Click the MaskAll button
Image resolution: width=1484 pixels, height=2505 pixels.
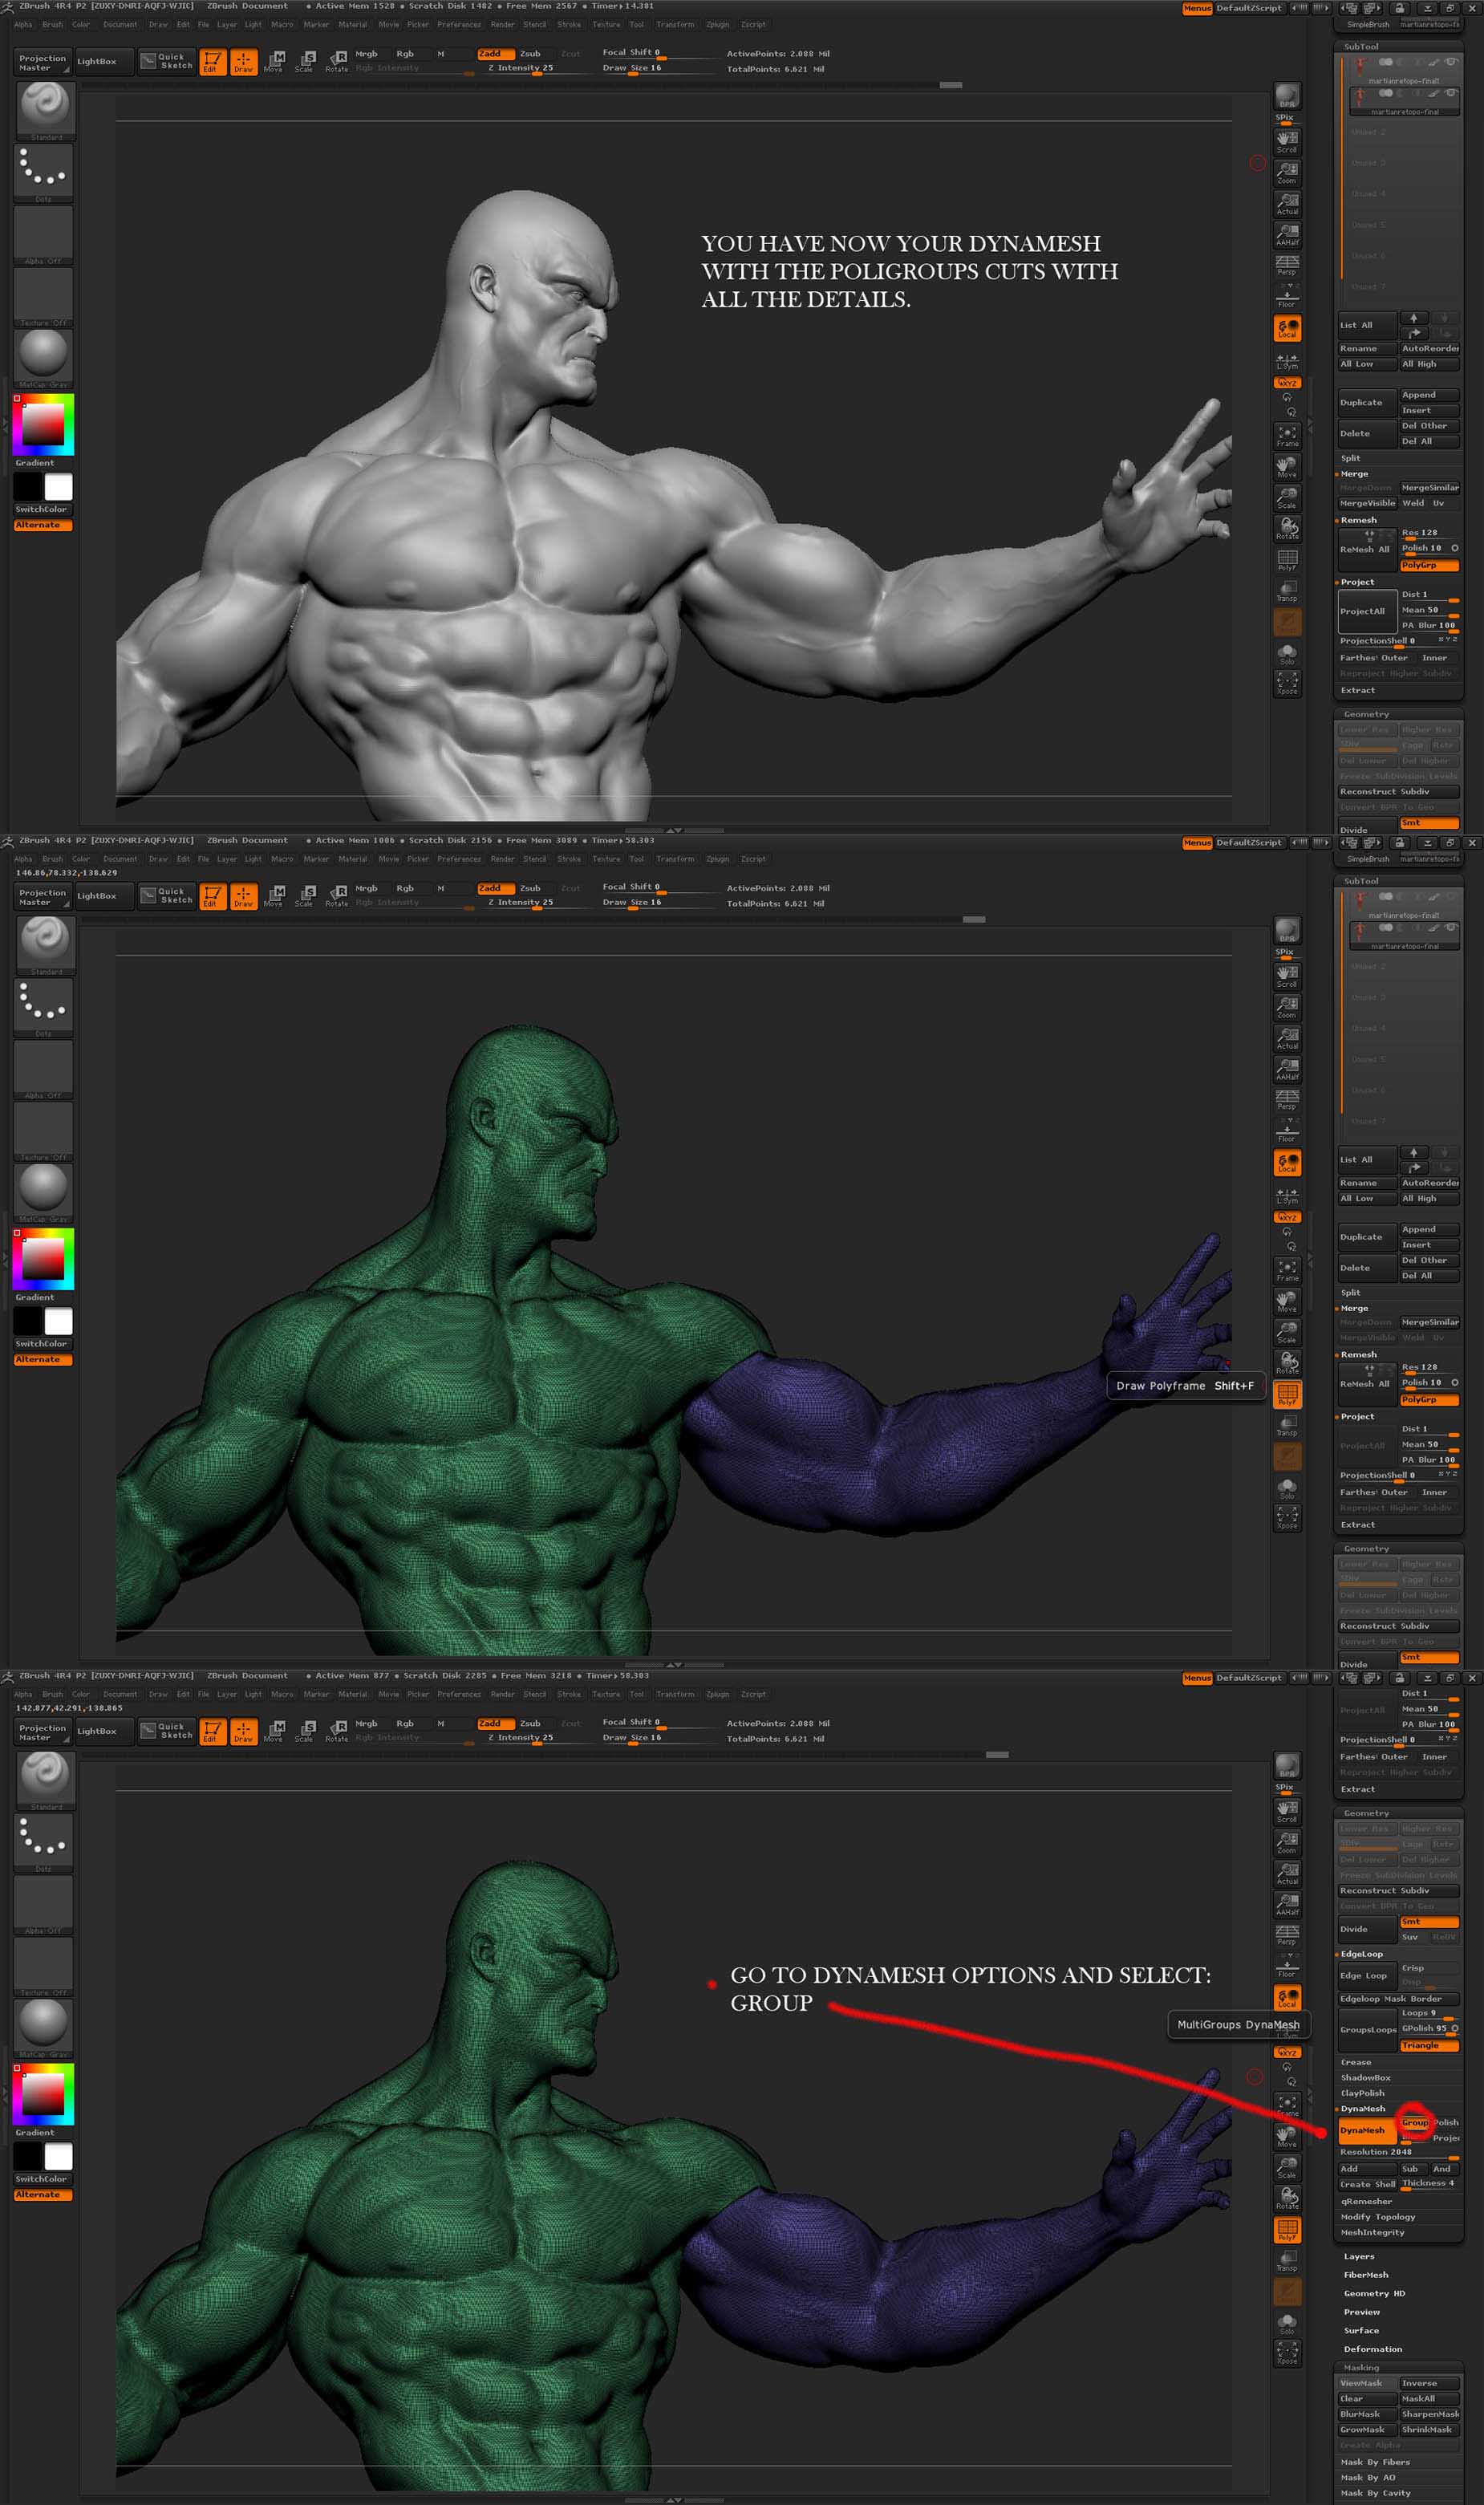1429,2398
